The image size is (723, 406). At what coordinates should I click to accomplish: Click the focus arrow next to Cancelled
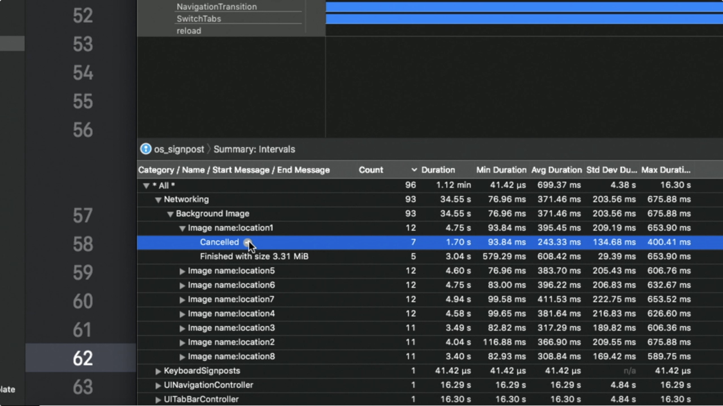point(247,242)
